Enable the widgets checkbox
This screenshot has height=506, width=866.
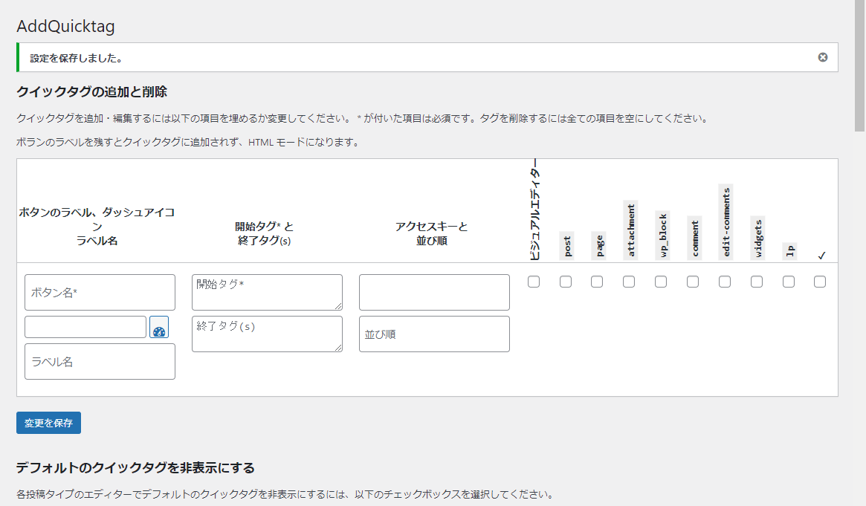pyautogui.click(x=757, y=281)
